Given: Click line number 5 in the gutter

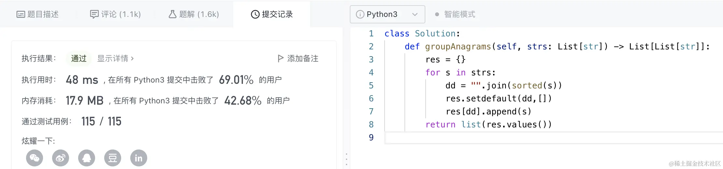Looking at the screenshot, I should pos(371,85).
